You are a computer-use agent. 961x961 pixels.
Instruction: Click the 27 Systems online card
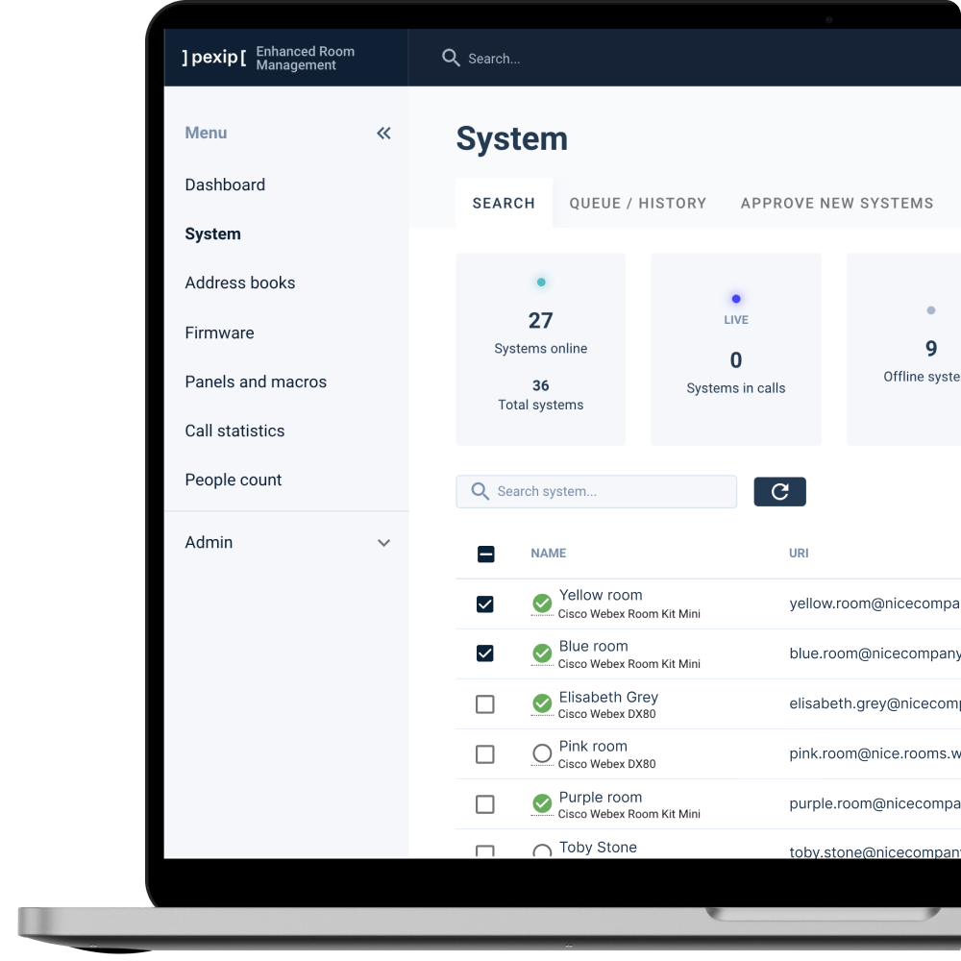coord(540,350)
